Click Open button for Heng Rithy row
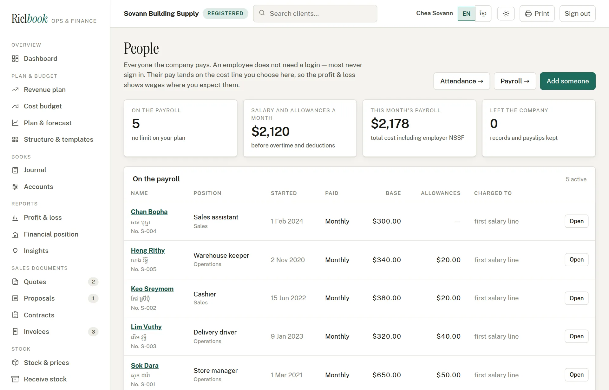Screen dimensions: 609x390 (x=576, y=260)
